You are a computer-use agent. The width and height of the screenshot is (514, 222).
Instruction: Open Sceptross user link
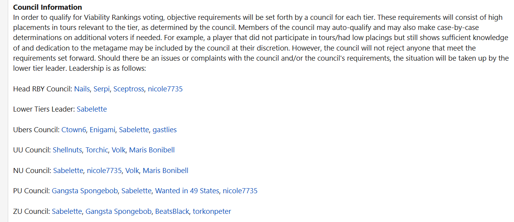129,89
